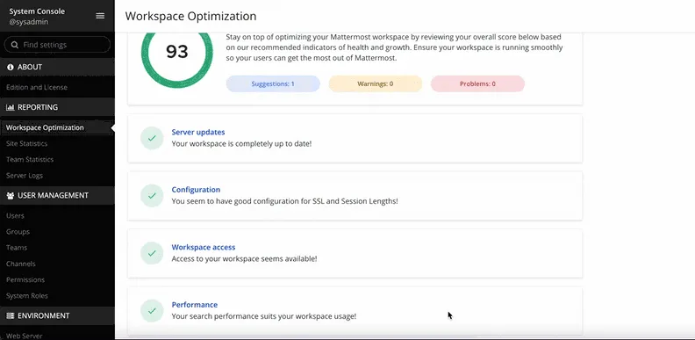Click the Configuration checkmark icon

click(x=152, y=196)
